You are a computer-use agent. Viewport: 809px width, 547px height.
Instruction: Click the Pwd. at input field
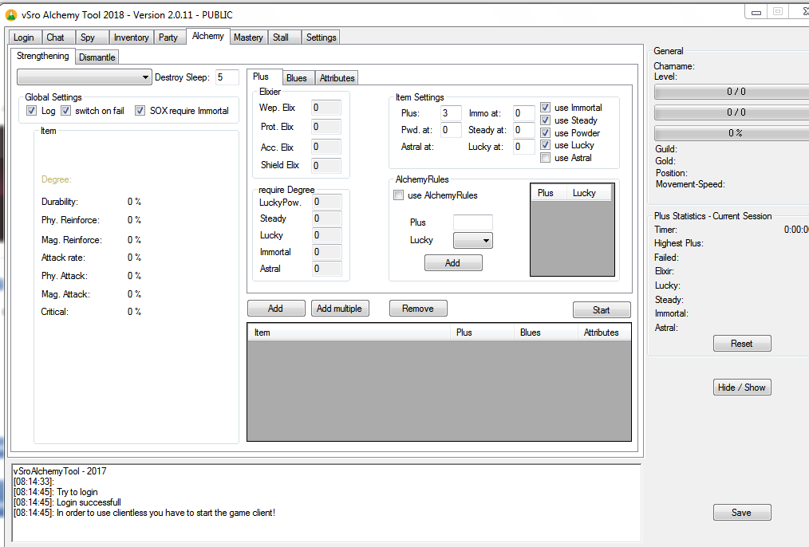point(451,130)
